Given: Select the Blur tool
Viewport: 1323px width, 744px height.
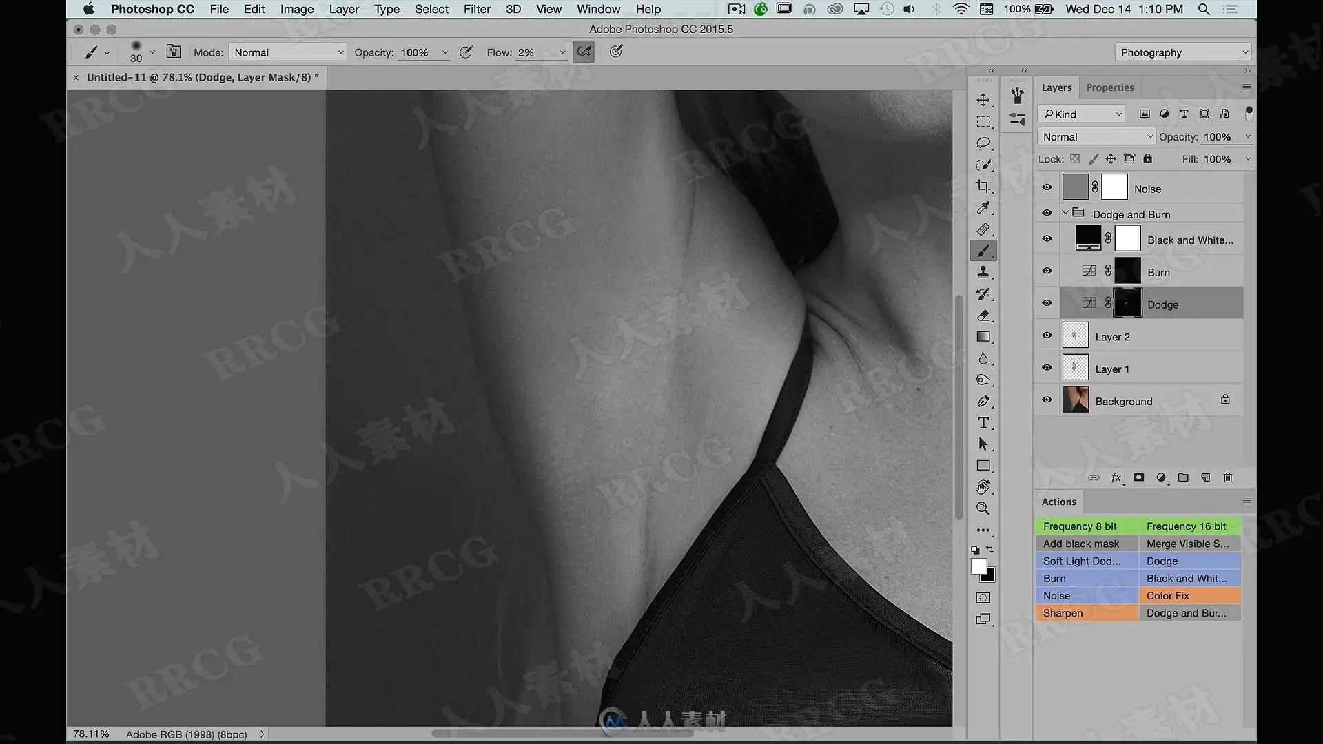Looking at the screenshot, I should [983, 358].
